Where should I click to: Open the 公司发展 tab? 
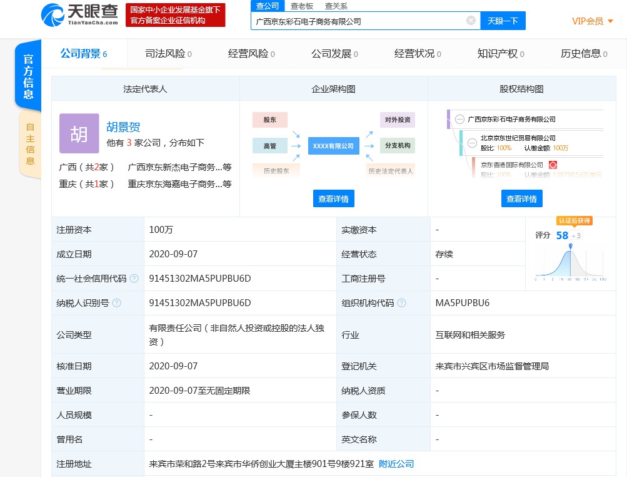[334, 54]
